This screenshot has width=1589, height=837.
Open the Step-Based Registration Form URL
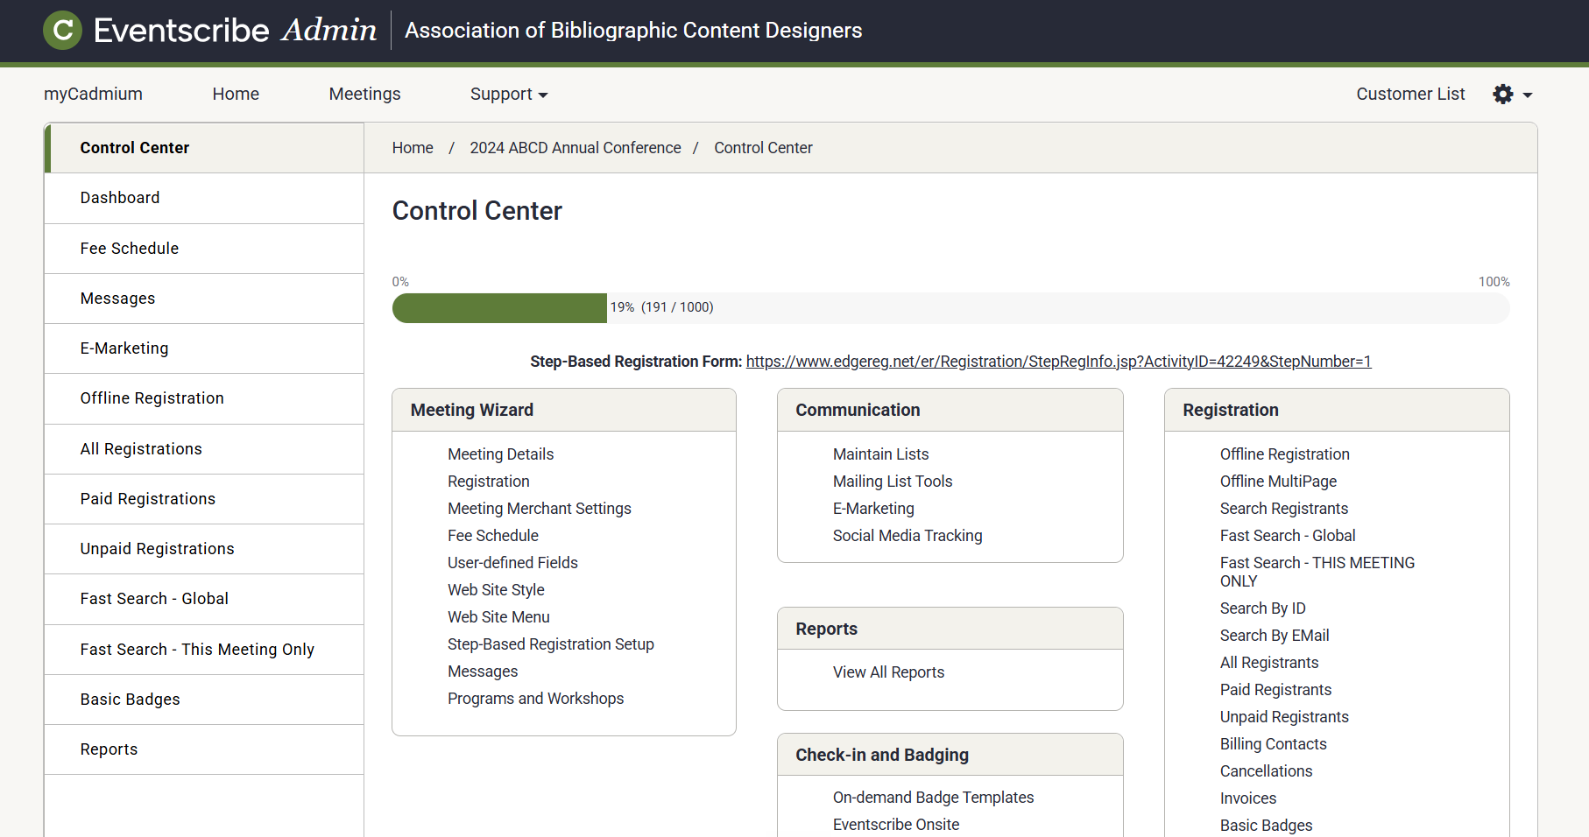tap(1059, 362)
